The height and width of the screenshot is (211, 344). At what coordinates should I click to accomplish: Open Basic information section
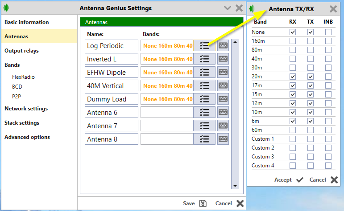[x=26, y=22]
